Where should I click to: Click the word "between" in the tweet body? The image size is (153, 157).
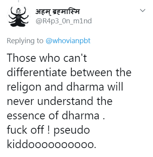pos(91,72)
